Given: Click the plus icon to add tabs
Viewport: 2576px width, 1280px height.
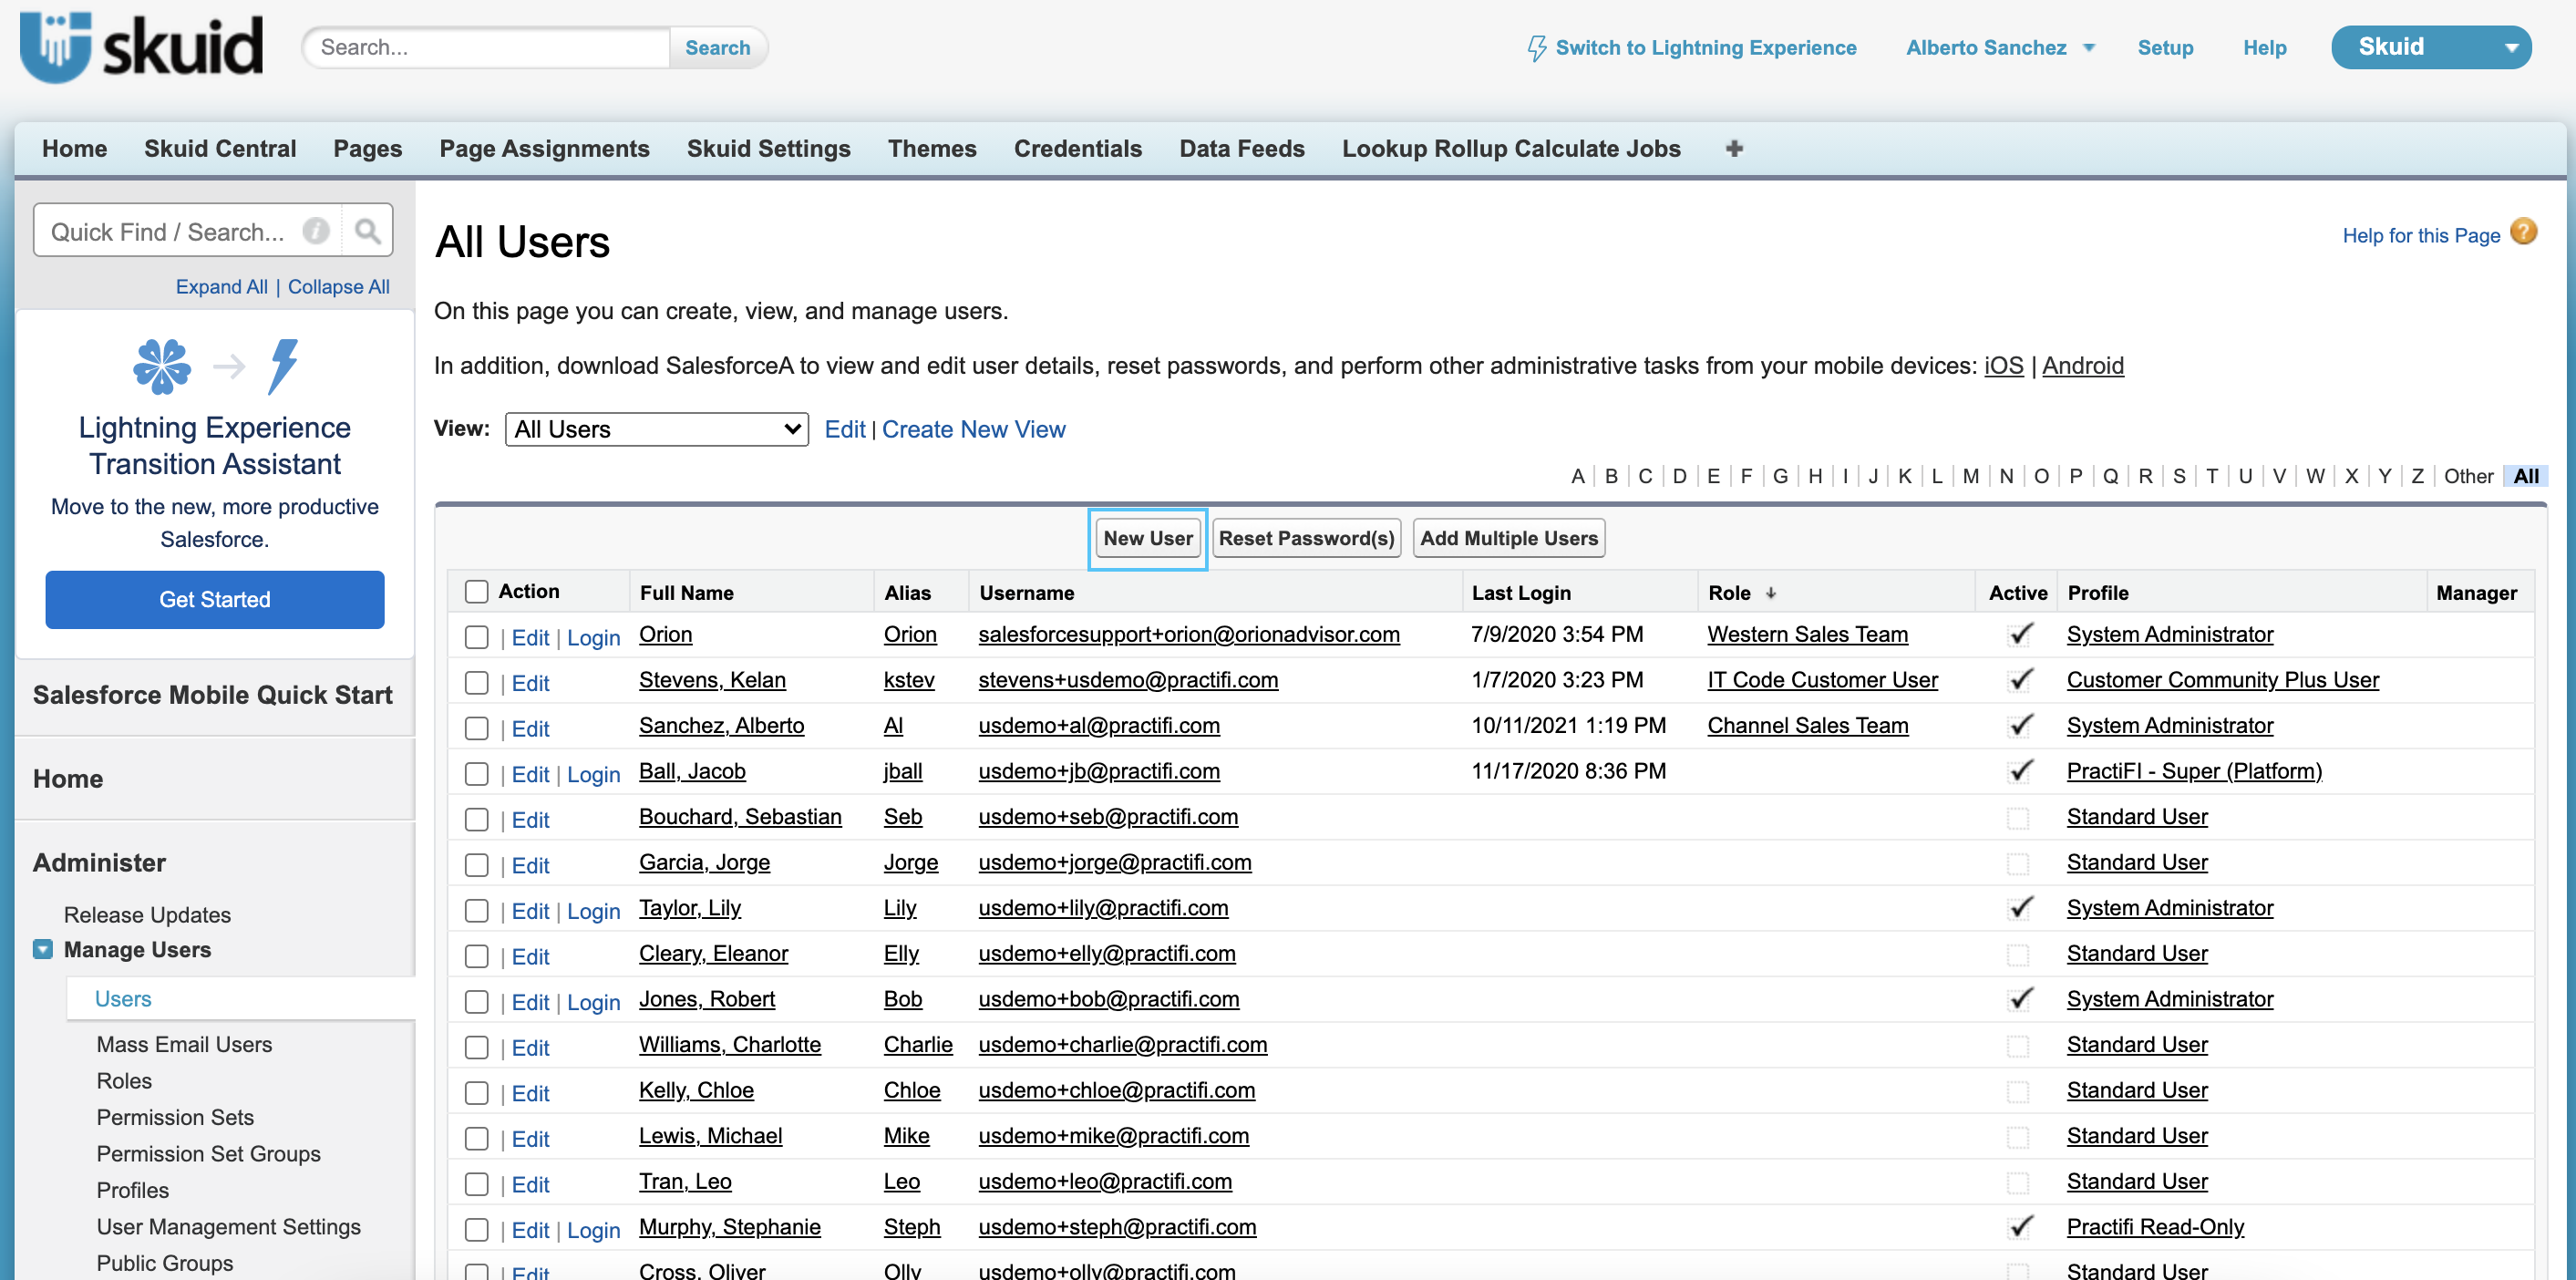Looking at the screenshot, I should pos(1734,148).
